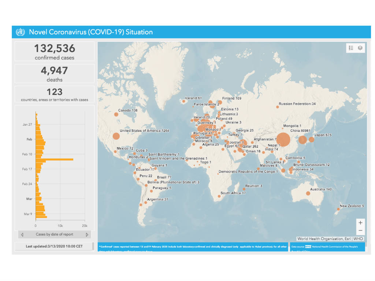Click the tall mid-February spike bar
The width and height of the screenshot is (375, 281).
(55, 159)
